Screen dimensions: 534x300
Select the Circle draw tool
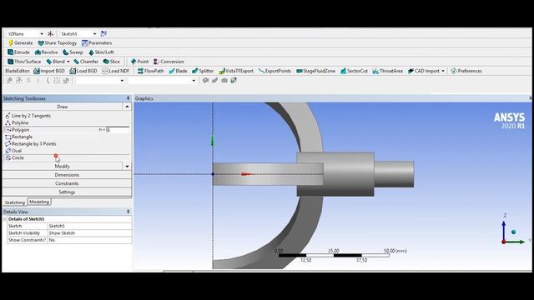point(15,157)
